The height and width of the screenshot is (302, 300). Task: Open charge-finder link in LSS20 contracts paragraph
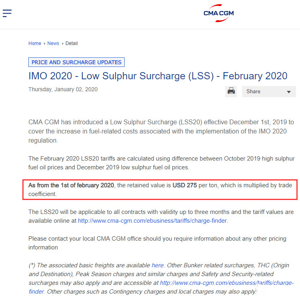[x=152, y=220]
